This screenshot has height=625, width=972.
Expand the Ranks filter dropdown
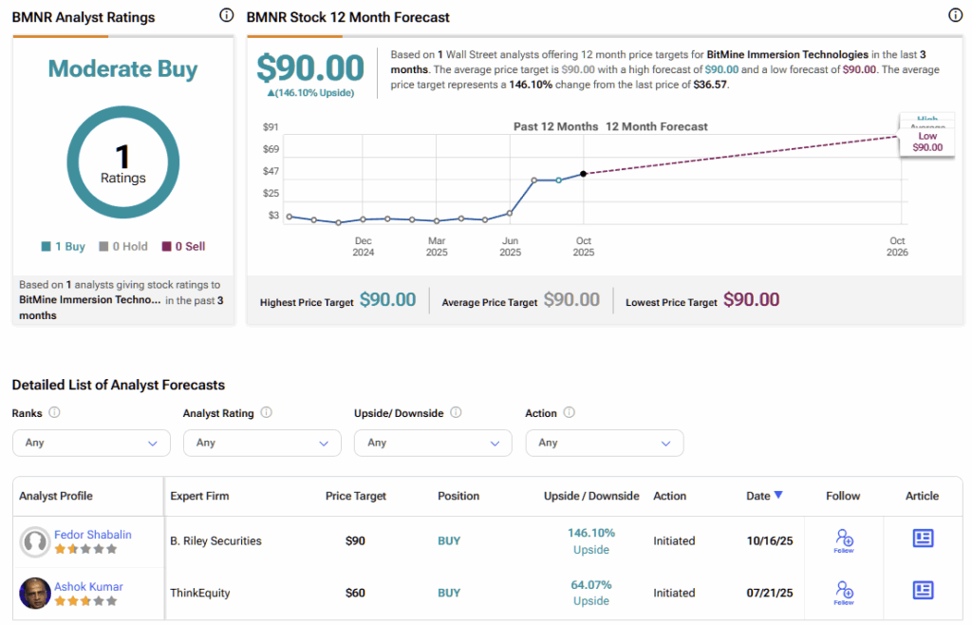[91, 443]
